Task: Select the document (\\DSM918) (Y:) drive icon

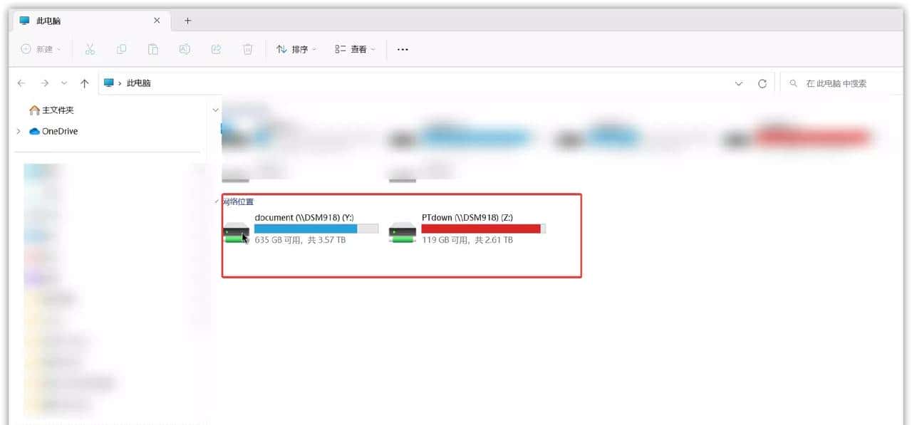Action: tap(237, 232)
